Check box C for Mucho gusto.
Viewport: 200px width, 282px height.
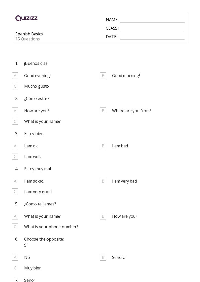[15, 86]
